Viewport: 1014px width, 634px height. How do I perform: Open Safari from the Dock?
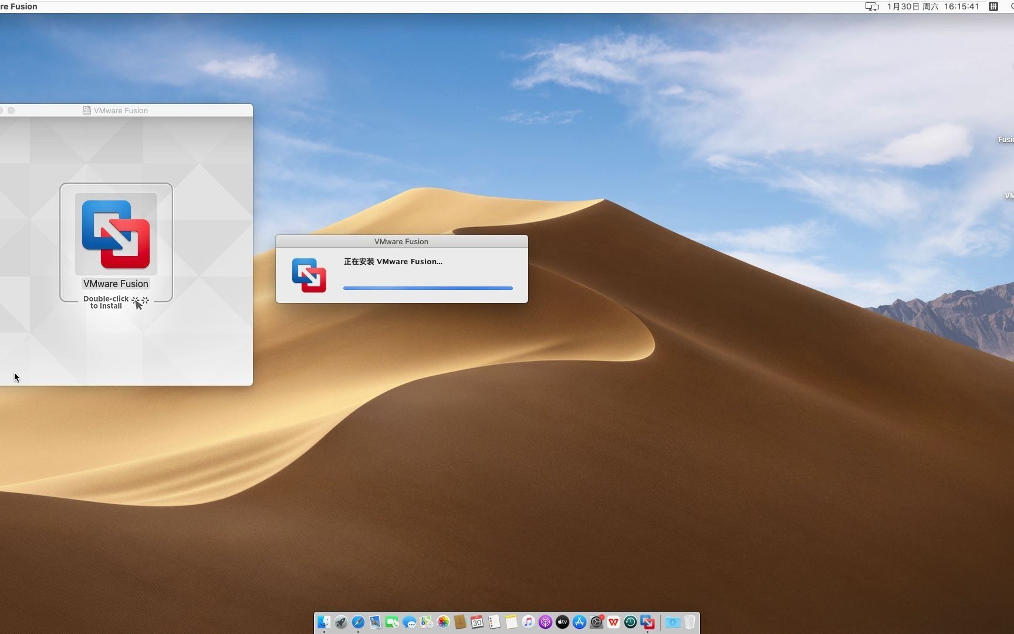pyautogui.click(x=358, y=622)
